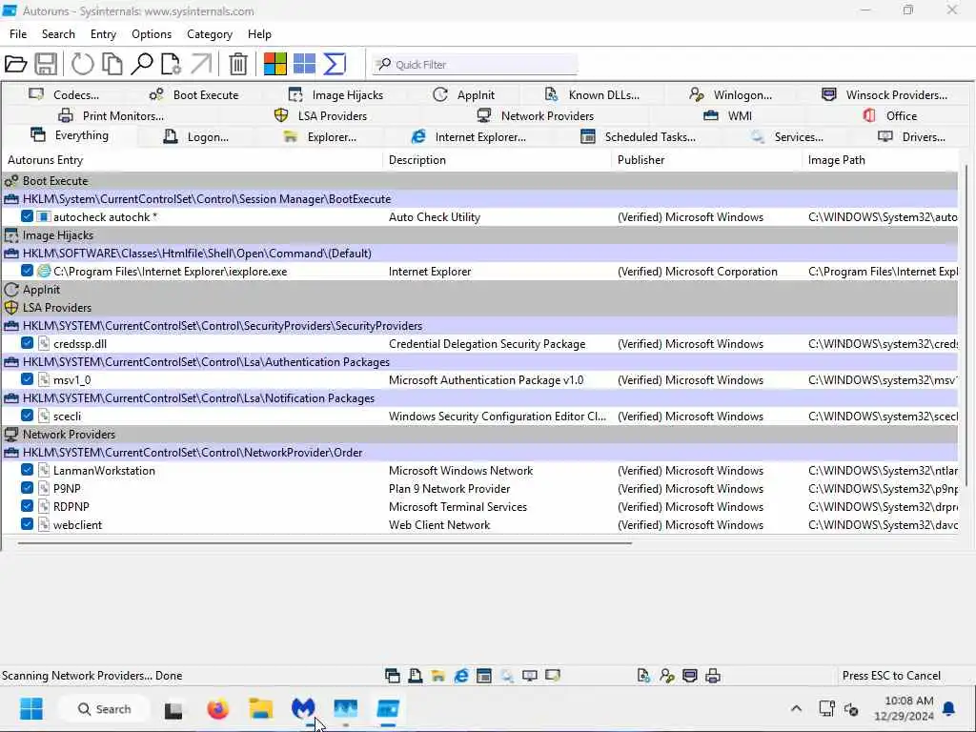The height and width of the screenshot is (732, 976).
Task: Switch to the Office tab
Action: coord(890,115)
